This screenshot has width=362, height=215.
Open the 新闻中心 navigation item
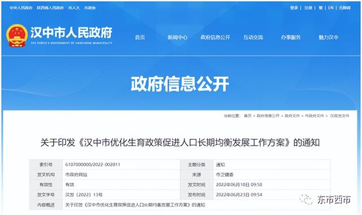[177, 37]
